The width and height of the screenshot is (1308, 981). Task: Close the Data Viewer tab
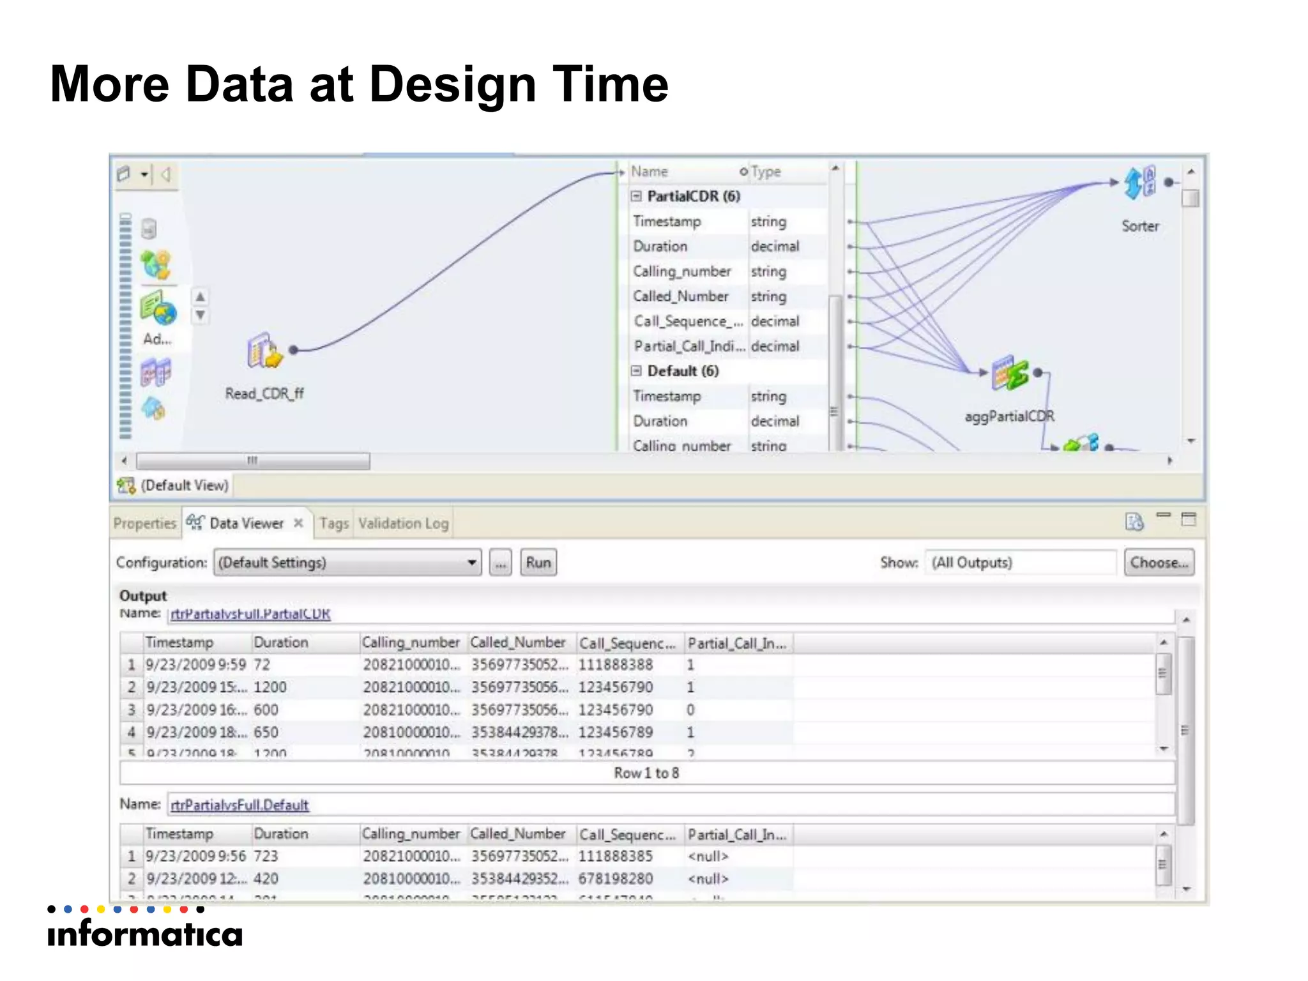pyautogui.click(x=298, y=523)
